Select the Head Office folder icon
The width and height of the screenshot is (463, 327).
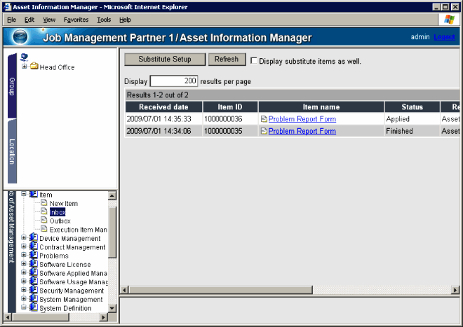pyautogui.click(x=34, y=66)
